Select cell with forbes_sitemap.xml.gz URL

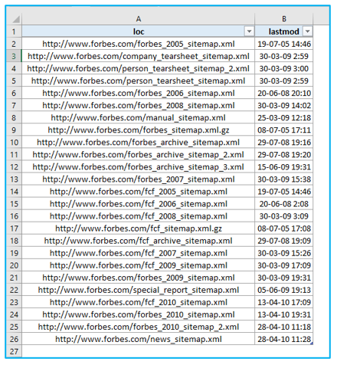[x=139, y=130]
